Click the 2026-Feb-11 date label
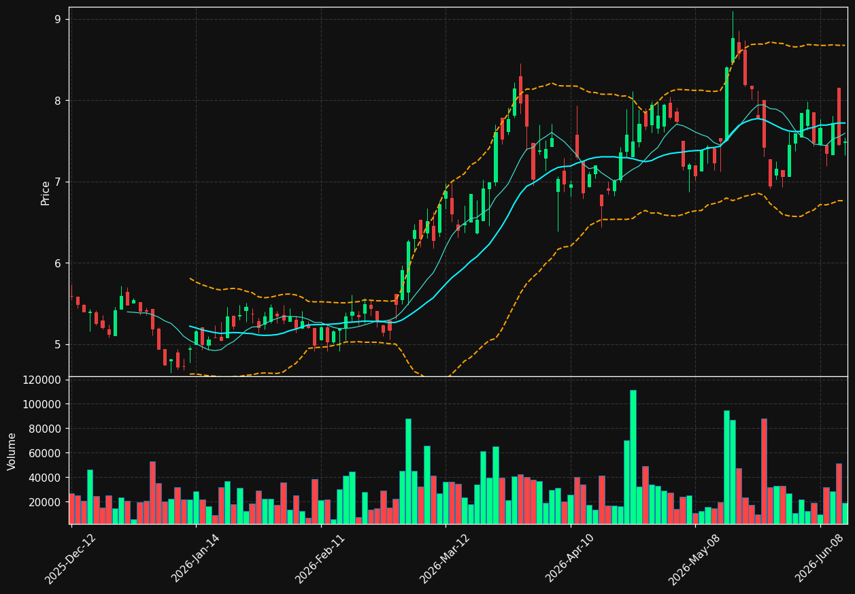 coord(320,558)
